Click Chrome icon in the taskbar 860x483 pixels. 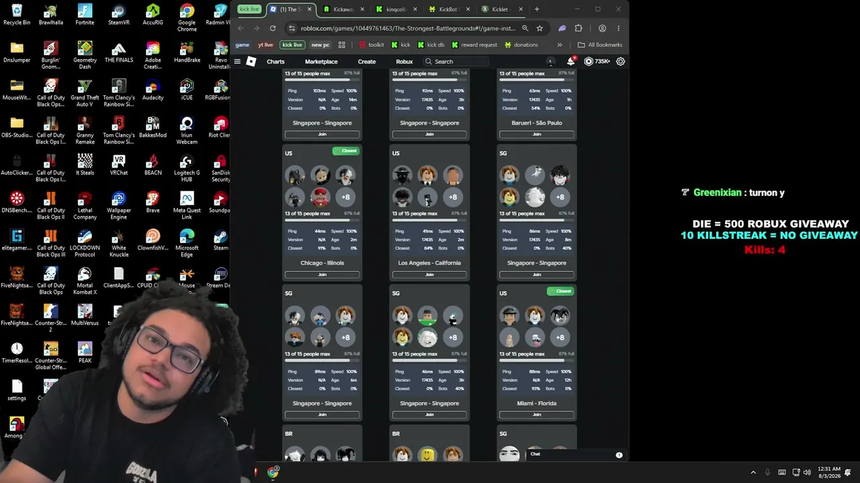pyautogui.click(x=273, y=472)
